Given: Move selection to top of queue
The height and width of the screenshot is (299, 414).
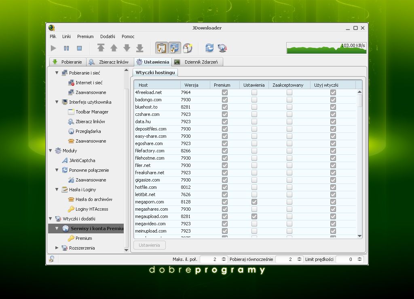Looking at the screenshot, I should point(101,48).
